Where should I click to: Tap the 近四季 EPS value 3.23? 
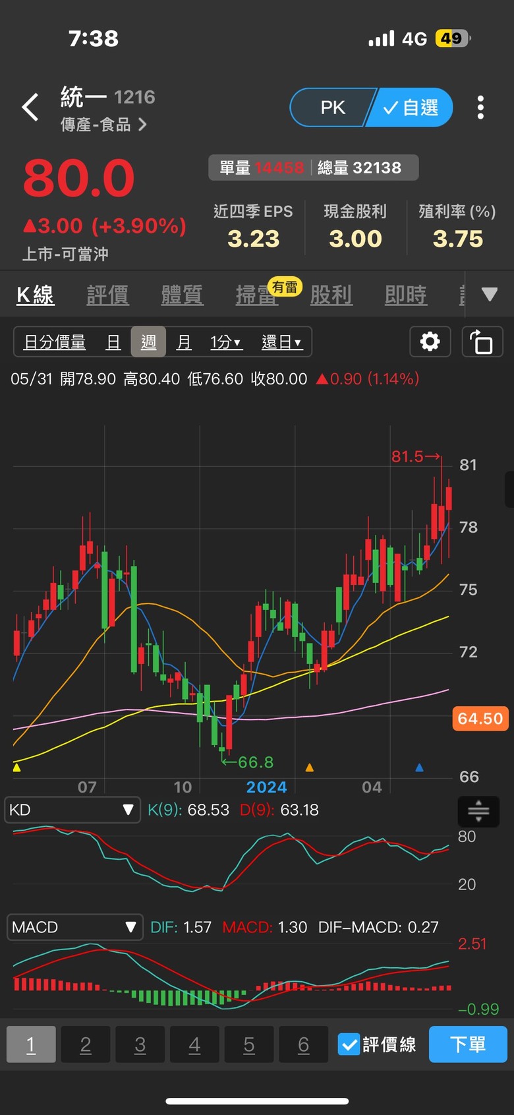coord(254,239)
